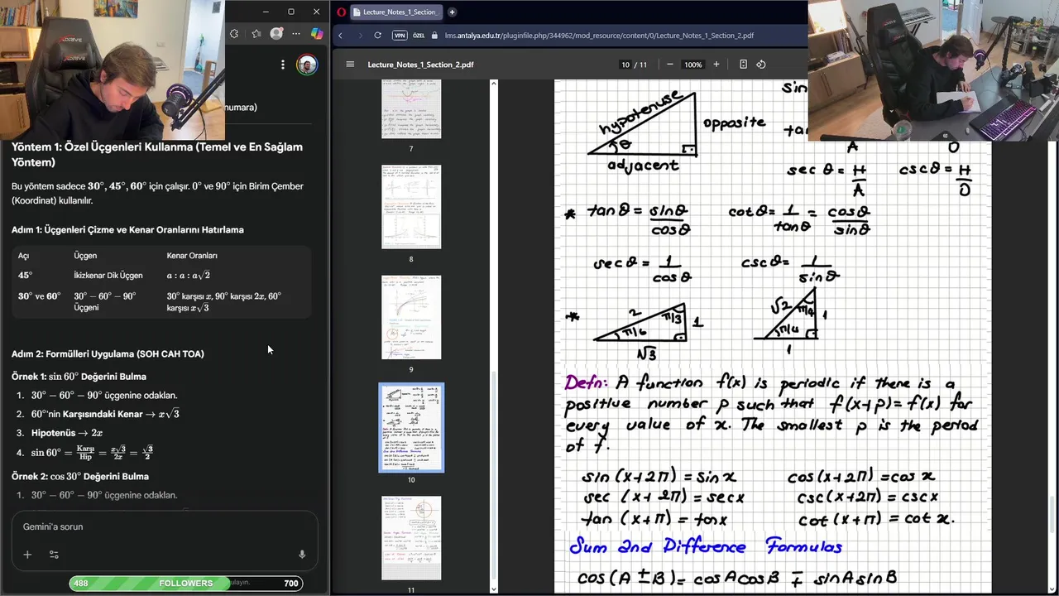
Task: Open the Opera main menu logo
Action: pos(342,12)
